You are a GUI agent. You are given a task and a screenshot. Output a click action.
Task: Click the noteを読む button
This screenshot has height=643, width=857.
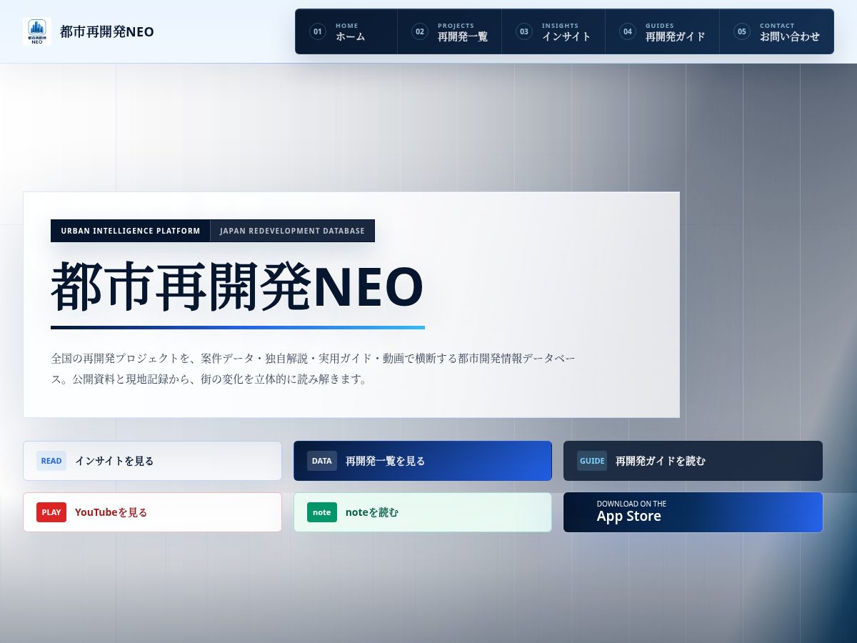click(423, 512)
